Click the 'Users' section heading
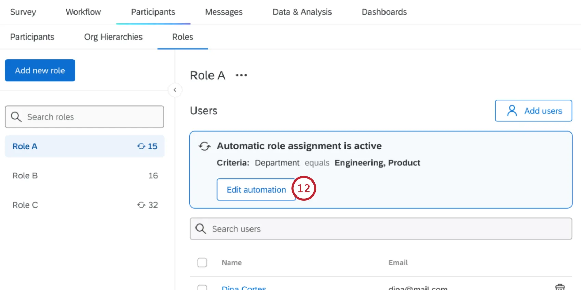The height and width of the screenshot is (290, 581). (x=204, y=111)
